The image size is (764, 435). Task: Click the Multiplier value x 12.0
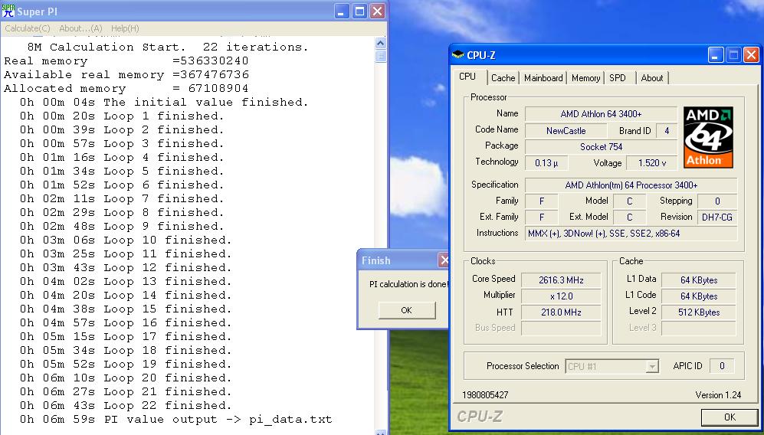[561, 296]
